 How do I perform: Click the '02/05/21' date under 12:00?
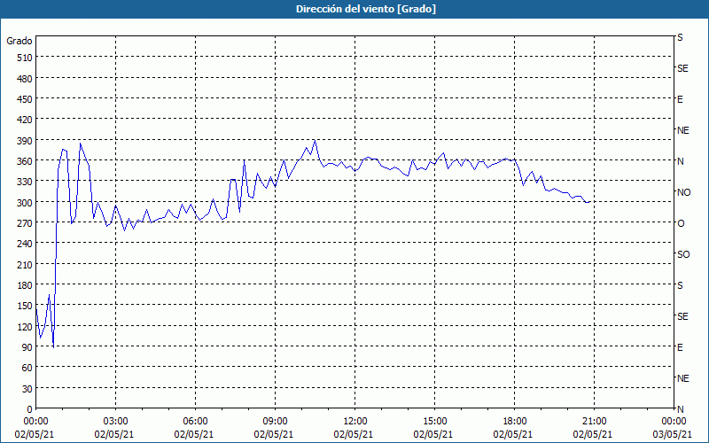[x=354, y=434]
